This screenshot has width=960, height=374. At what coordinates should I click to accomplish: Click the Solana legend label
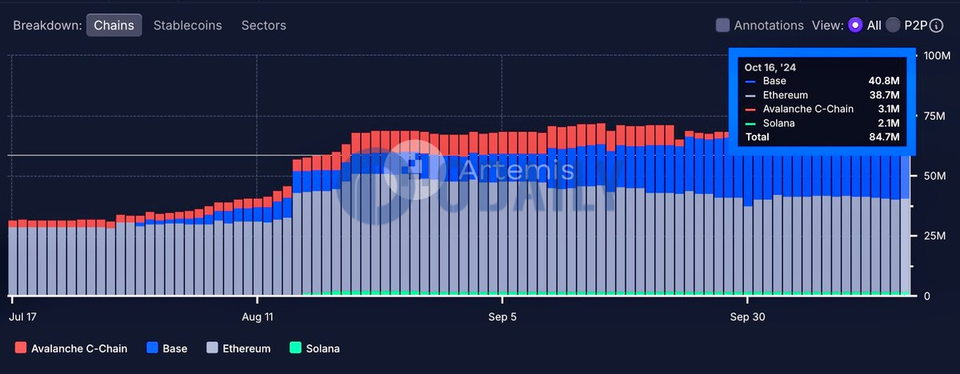(x=322, y=348)
